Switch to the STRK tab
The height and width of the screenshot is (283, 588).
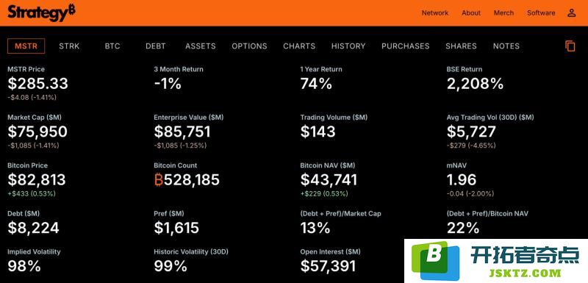coord(69,46)
